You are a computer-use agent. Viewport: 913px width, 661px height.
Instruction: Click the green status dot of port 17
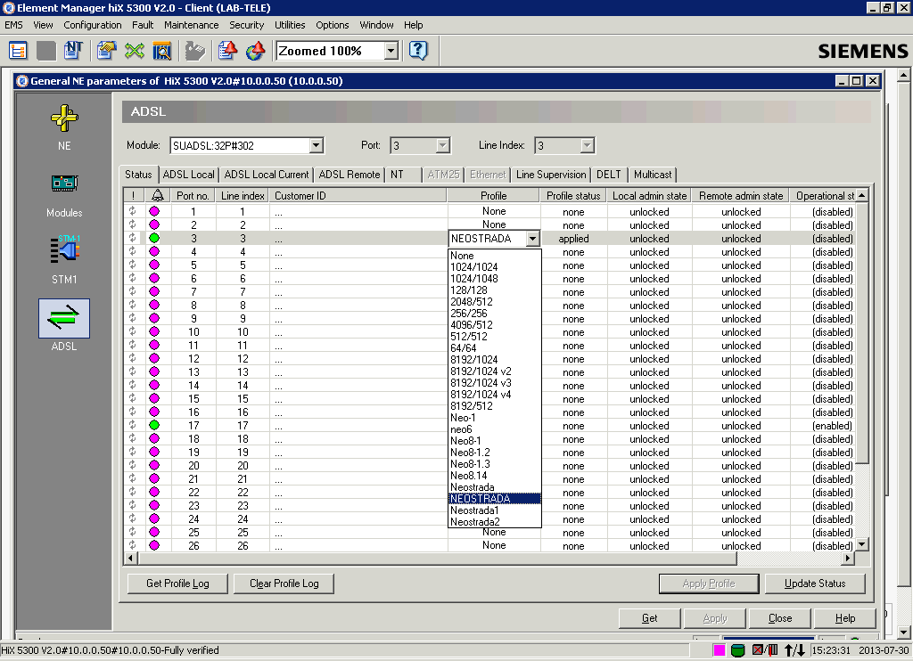[154, 425]
